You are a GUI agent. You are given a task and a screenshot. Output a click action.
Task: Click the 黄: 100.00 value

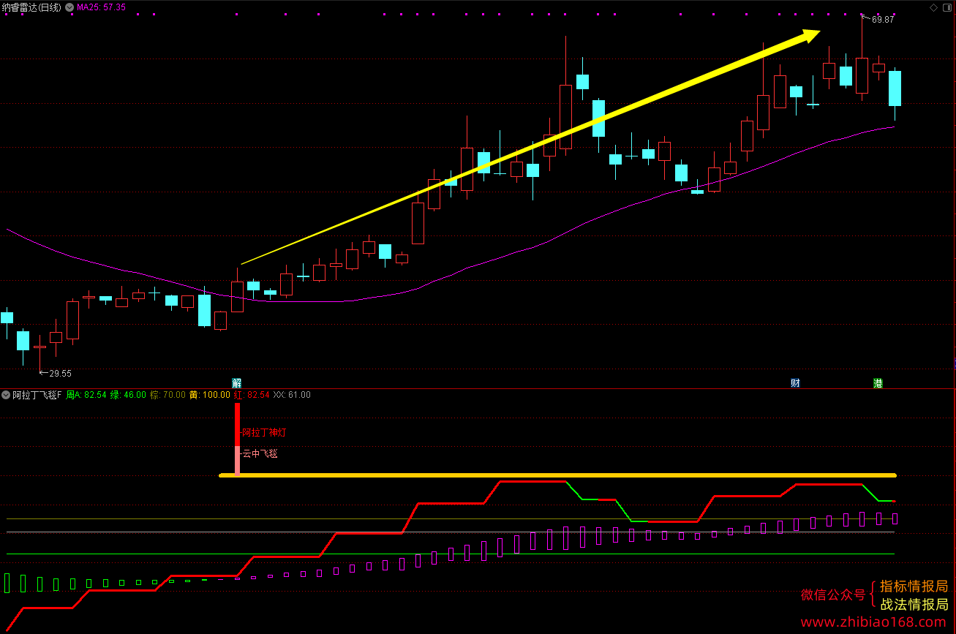coord(210,395)
